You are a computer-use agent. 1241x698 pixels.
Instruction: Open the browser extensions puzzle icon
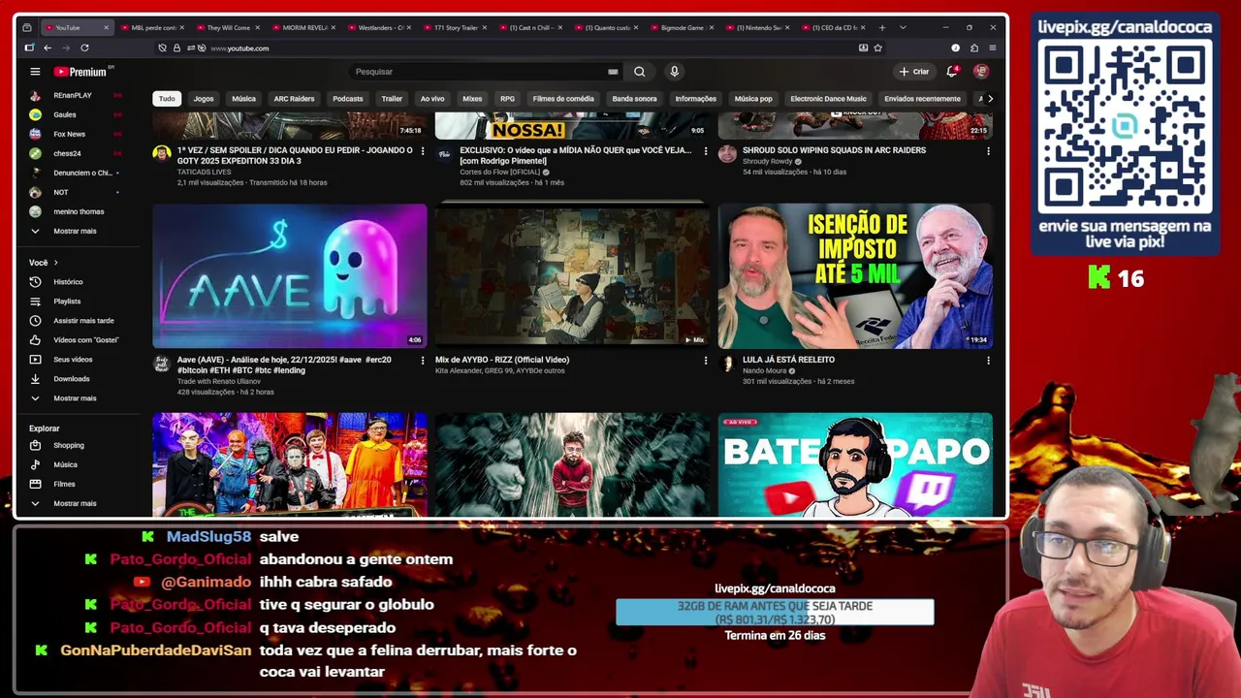tap(974, 48)
